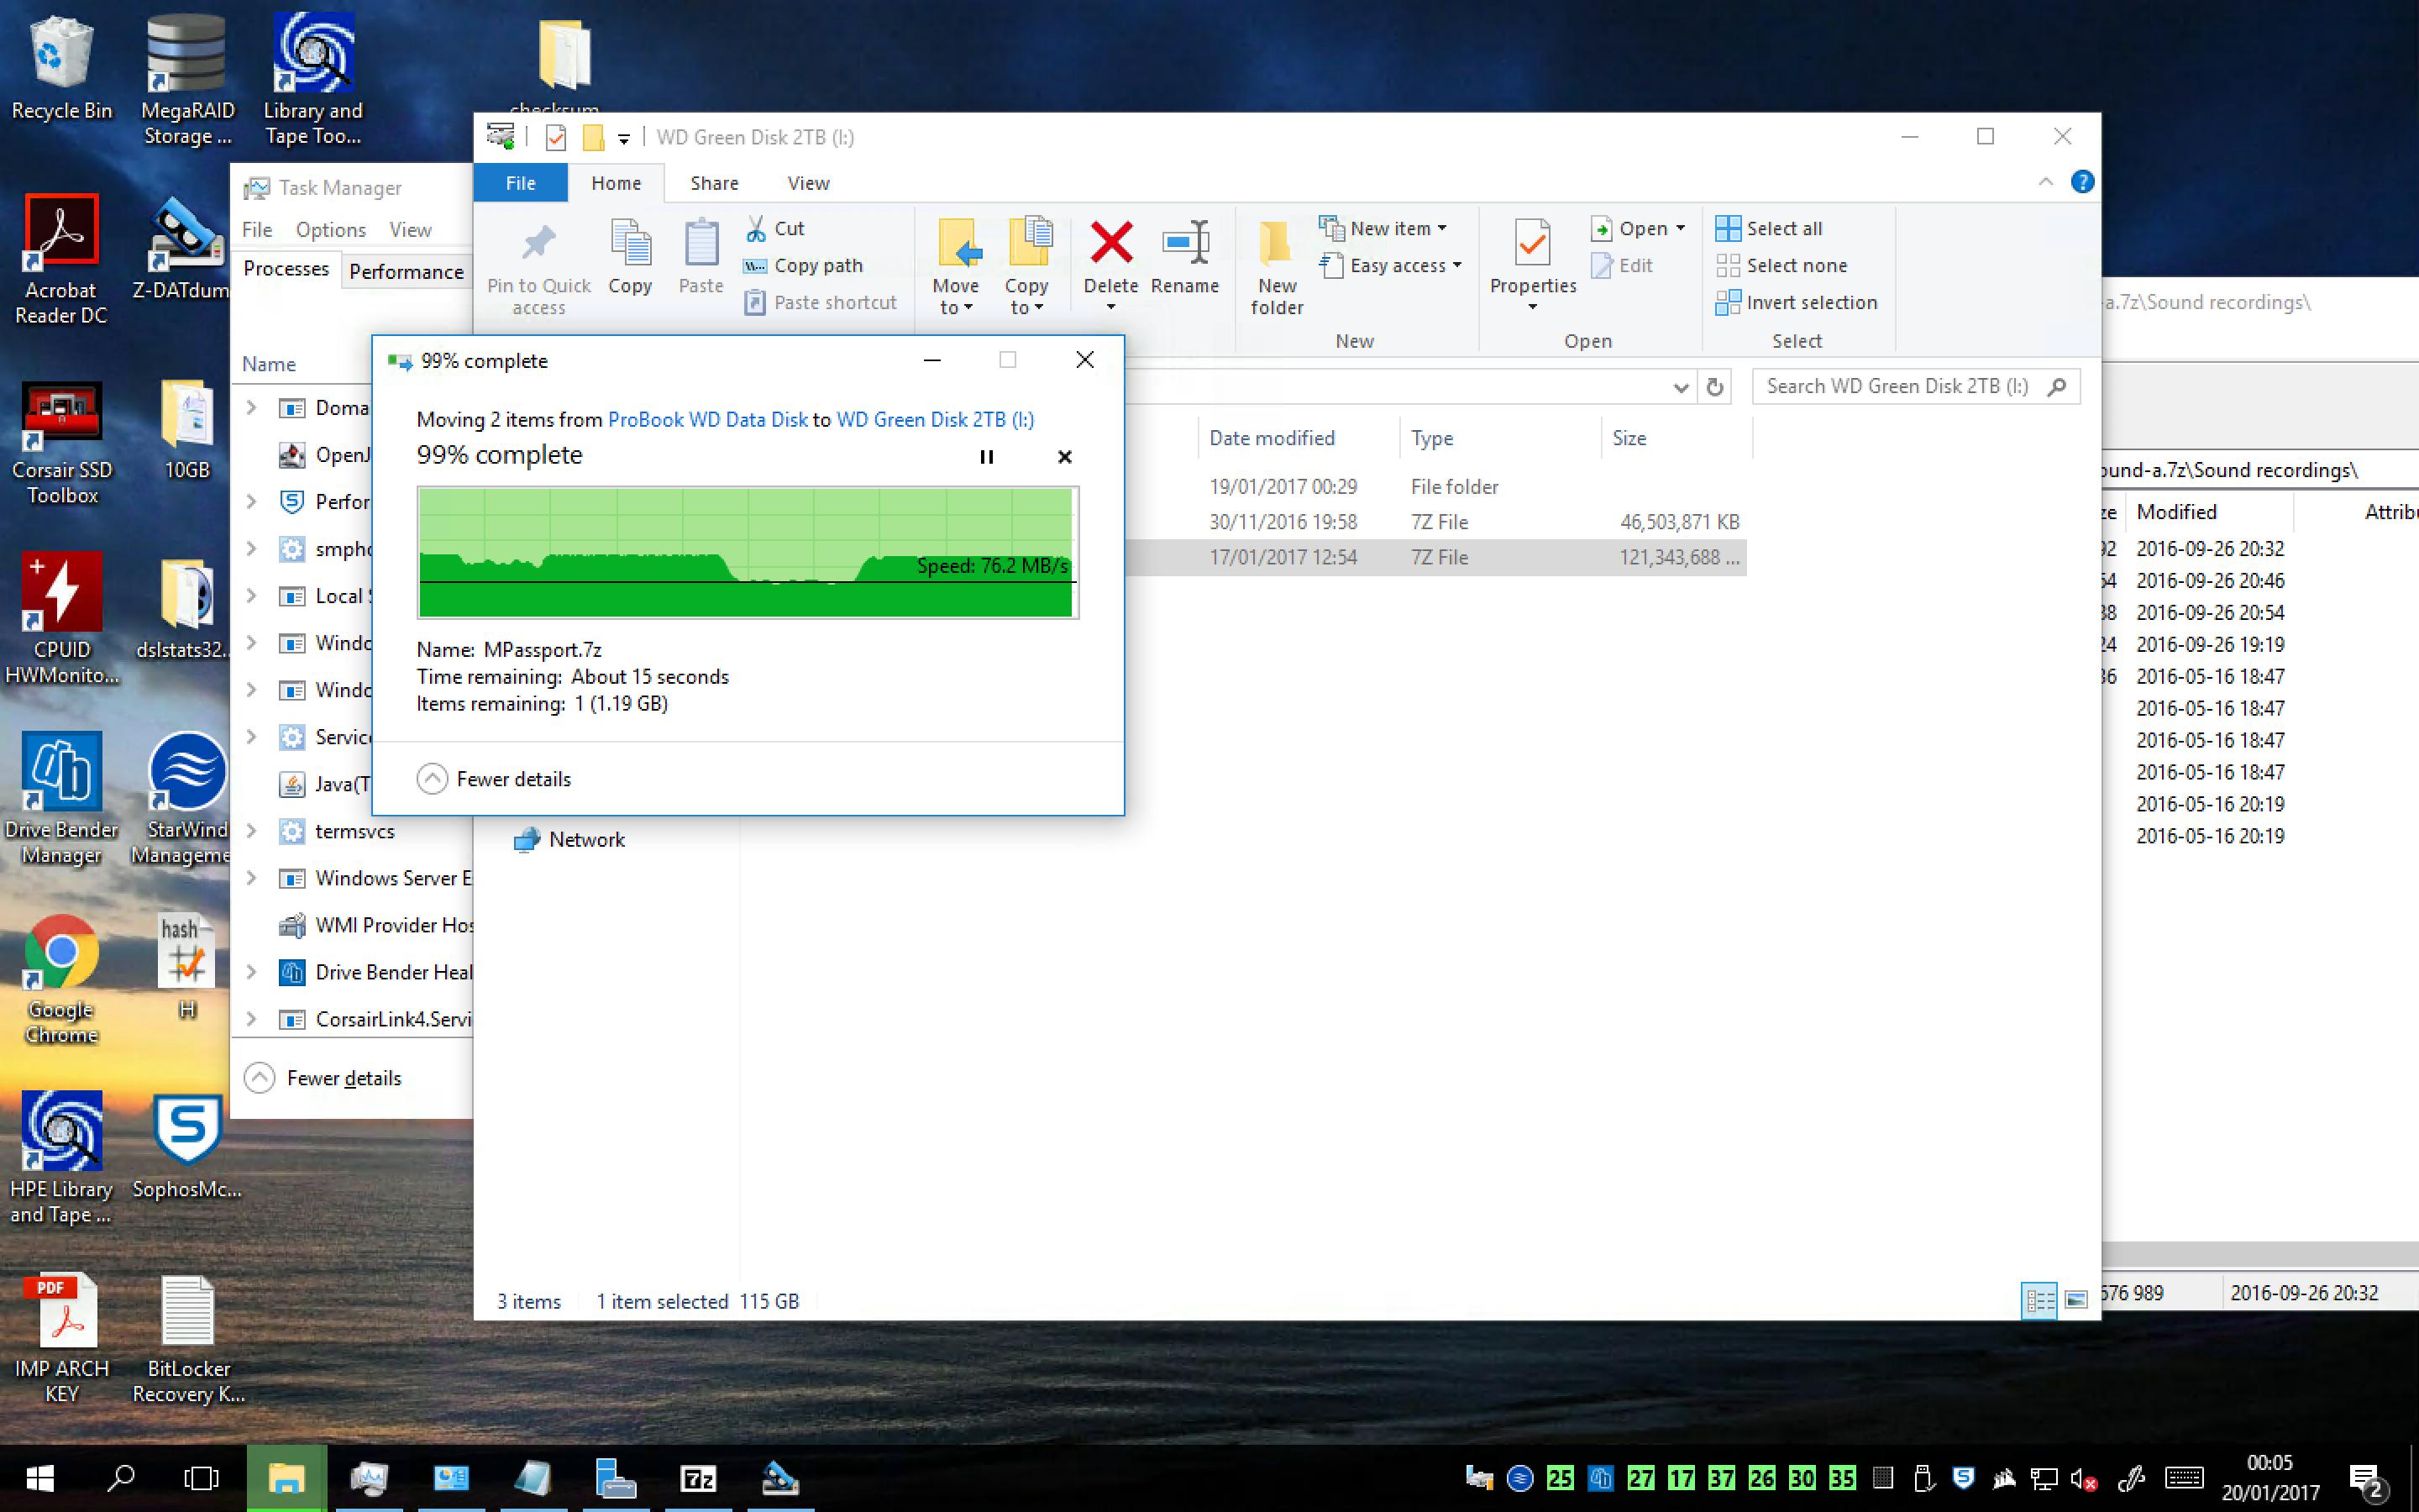2419x1512 pixels.
Task: Click the Cut scissors icon in ribbon
Action: click(757, 229)
